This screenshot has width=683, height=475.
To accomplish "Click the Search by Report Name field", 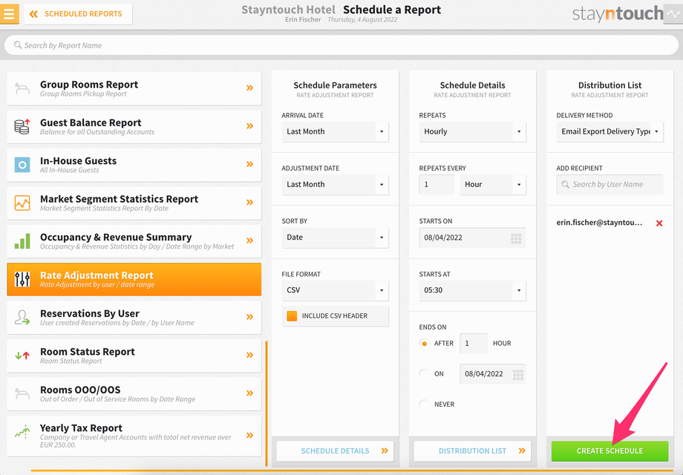I will click(341, 45).
